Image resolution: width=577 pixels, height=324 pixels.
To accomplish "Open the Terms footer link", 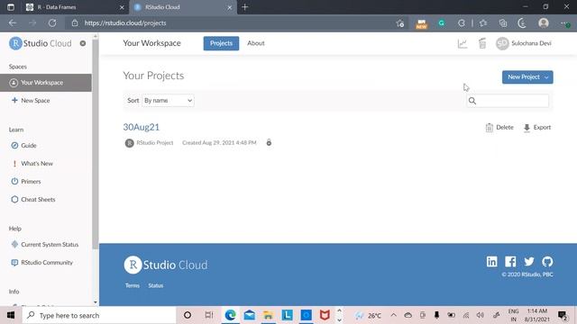I will [133, 285].
